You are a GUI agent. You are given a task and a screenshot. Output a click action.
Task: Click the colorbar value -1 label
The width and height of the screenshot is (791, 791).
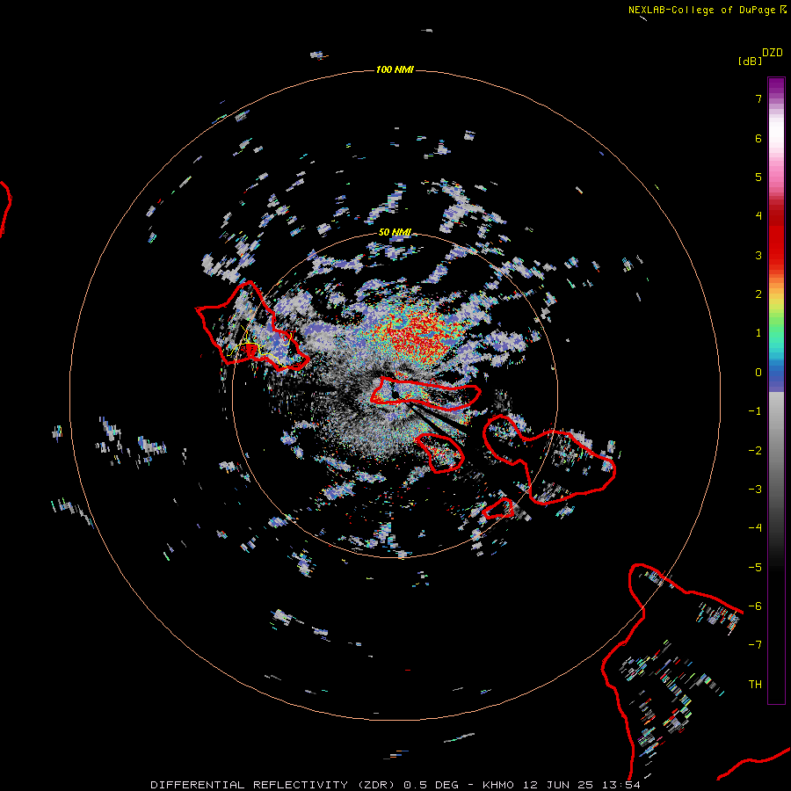click(x=755, y=411)
